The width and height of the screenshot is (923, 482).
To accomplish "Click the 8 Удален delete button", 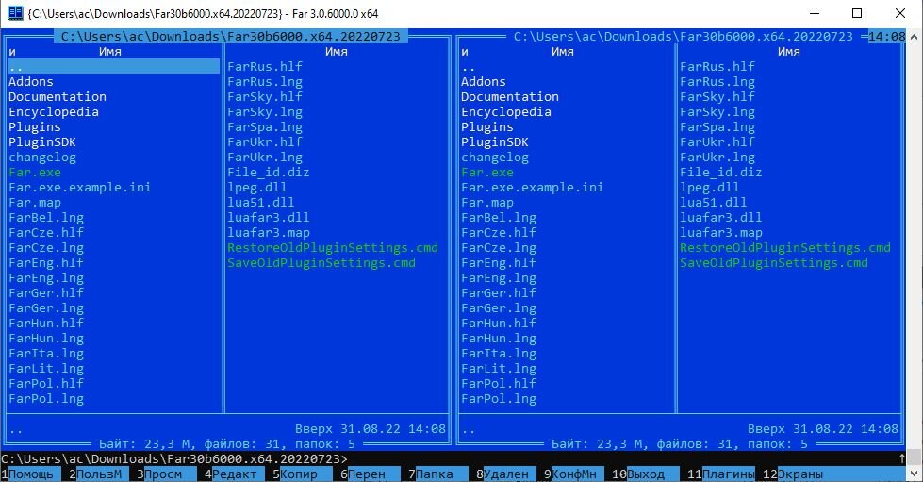I will click(505, 474).
